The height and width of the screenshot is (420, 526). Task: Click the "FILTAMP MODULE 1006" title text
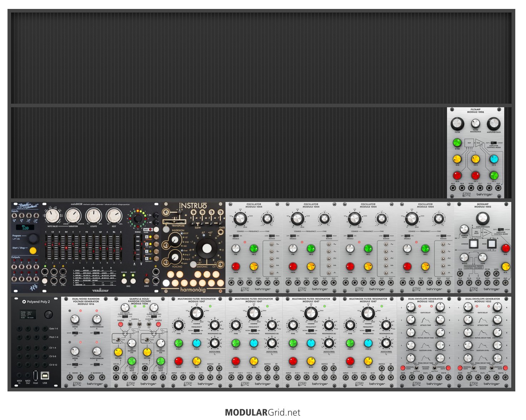(476, 111)
